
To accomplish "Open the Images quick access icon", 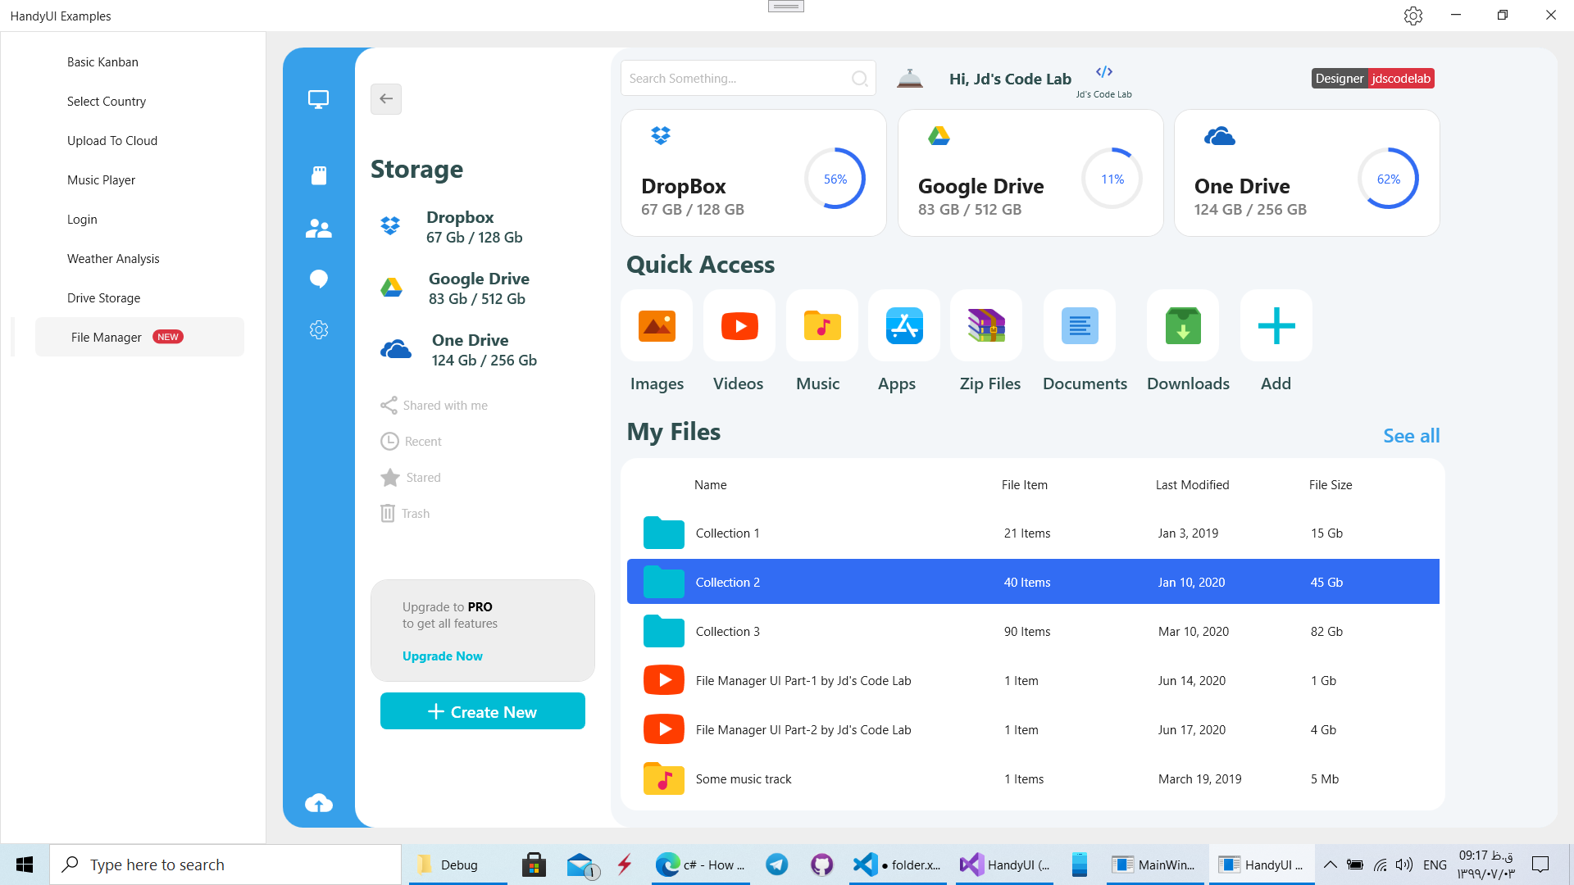I will pos(657,325).
